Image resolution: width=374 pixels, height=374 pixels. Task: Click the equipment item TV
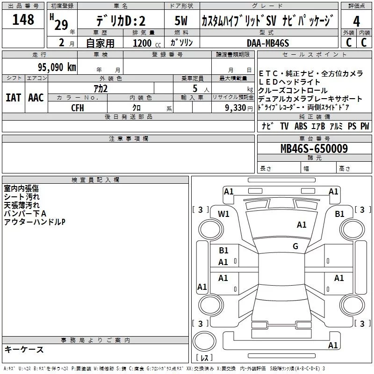click(284, 126)
